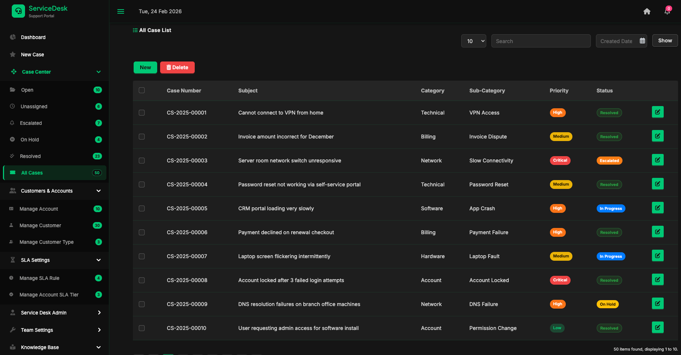This screenshot has width=681, height=355.
Task: Open the Escalated cases menu item
Action: pyautogui.click(x=31, y=123)
